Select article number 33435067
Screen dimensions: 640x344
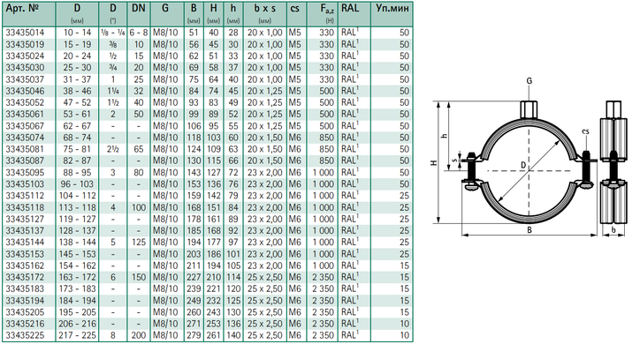click(x=25, y=126)
